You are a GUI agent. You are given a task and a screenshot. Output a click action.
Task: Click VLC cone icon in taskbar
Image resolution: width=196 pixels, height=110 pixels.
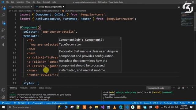tap(115, 107)
